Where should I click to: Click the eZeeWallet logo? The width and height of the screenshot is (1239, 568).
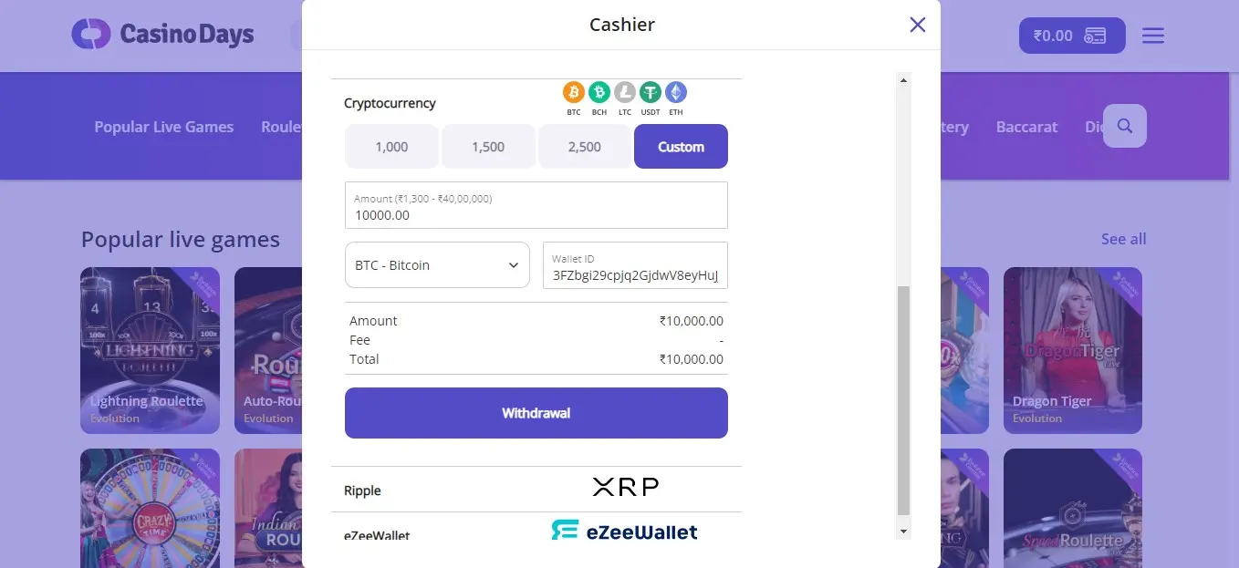(624, 531)
